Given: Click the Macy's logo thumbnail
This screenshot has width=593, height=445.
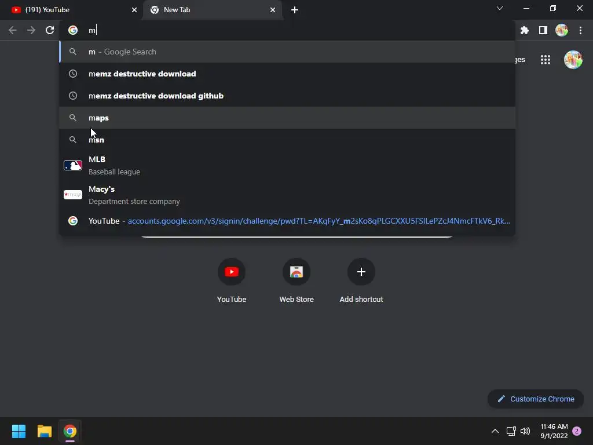Looking at the screenshot, I should [x=73, y=195].
